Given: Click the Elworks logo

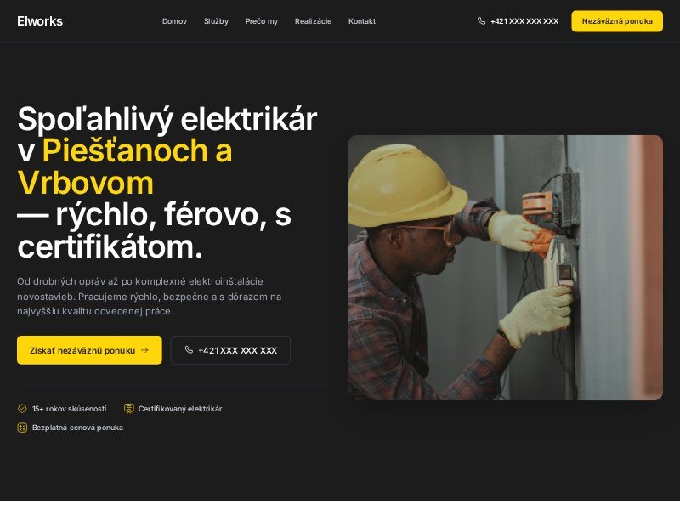Looking at the screenshot, I should 40,21.
